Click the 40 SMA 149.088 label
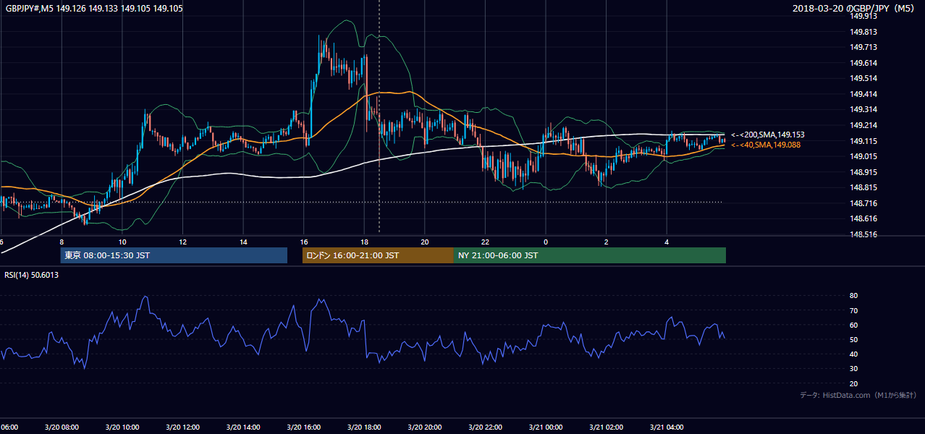Viewport: 925px width, 434px height. tap(766, 145)
